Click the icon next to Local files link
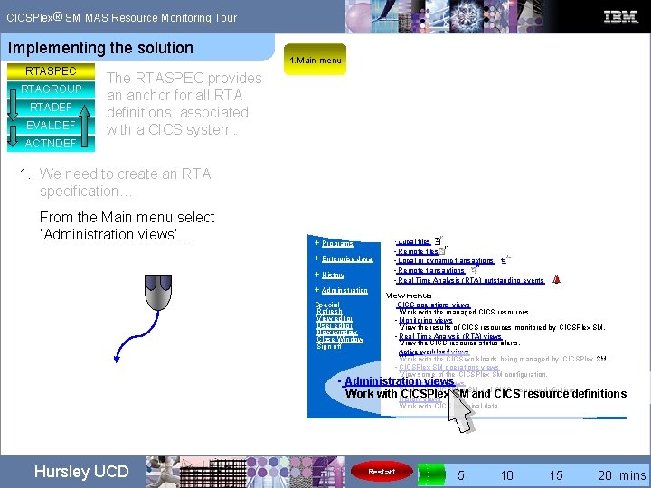 (x=439, y=240)
